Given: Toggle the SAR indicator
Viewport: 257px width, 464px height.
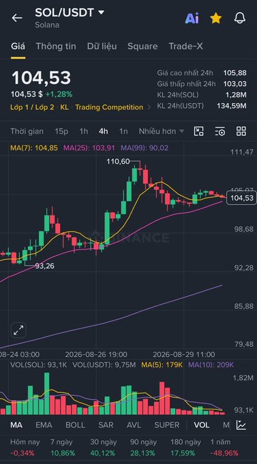Looking at the screenshot, I should (x=106, y=425).
